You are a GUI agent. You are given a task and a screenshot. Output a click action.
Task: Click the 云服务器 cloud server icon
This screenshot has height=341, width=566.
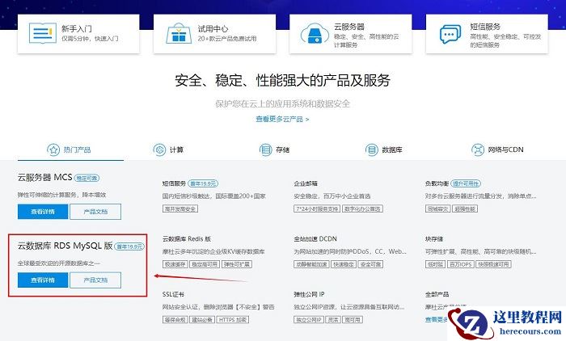315,34
